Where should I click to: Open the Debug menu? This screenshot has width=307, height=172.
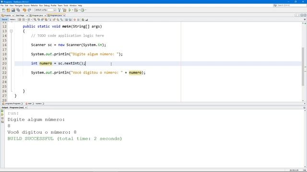tap(47, 5)
